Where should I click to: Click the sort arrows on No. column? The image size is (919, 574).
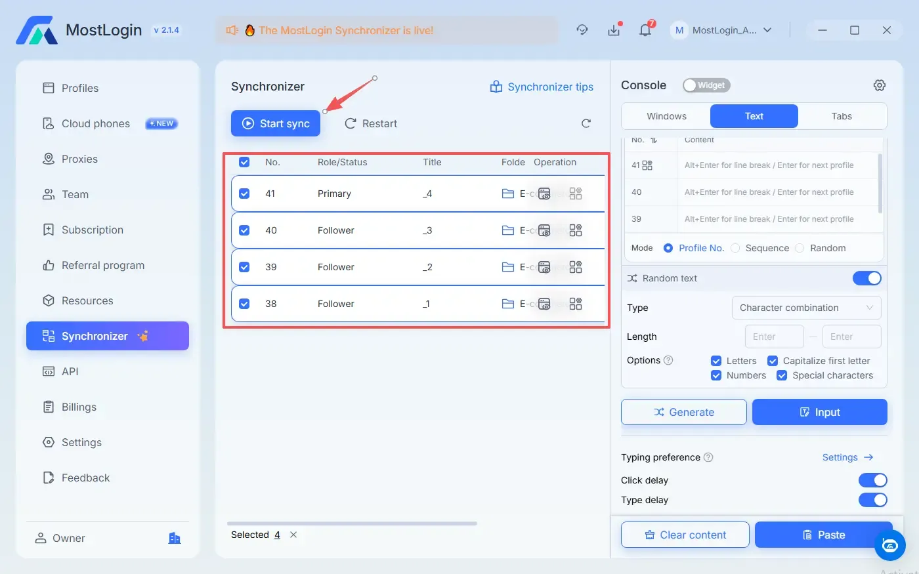pos(654,140)
